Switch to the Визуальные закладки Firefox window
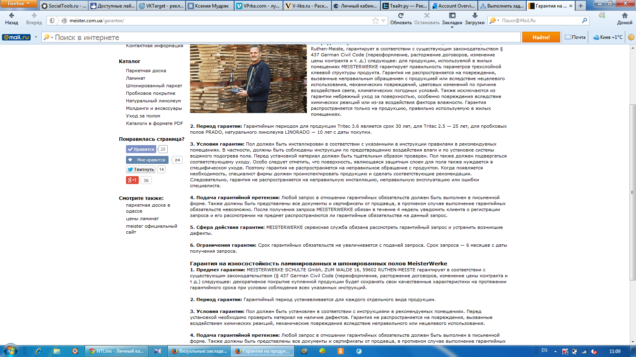This screenshot has width=636, height=357. coord(199,351)
